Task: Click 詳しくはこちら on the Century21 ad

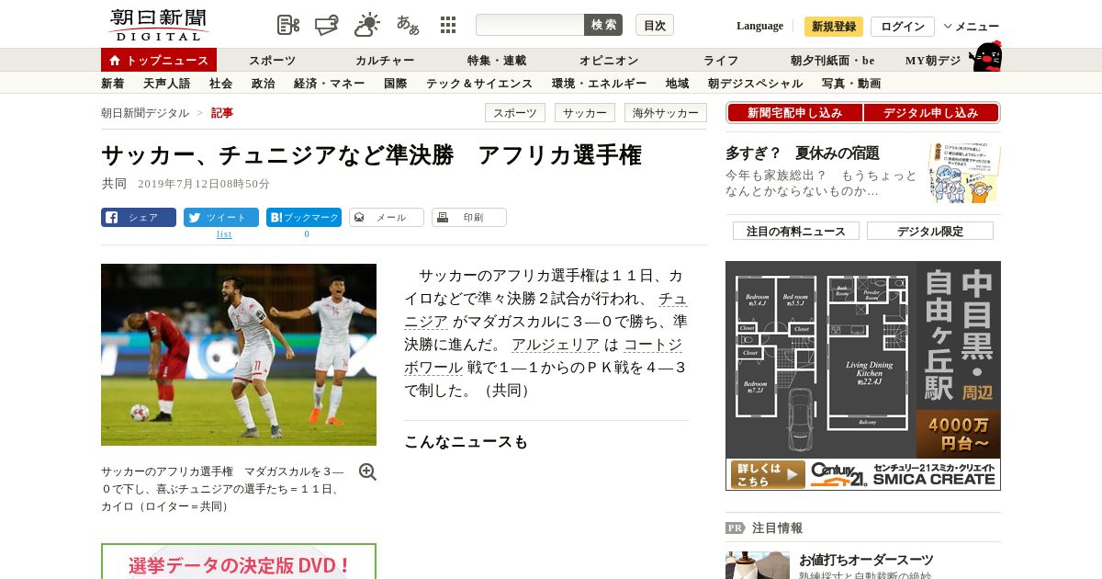Action: 768,474
